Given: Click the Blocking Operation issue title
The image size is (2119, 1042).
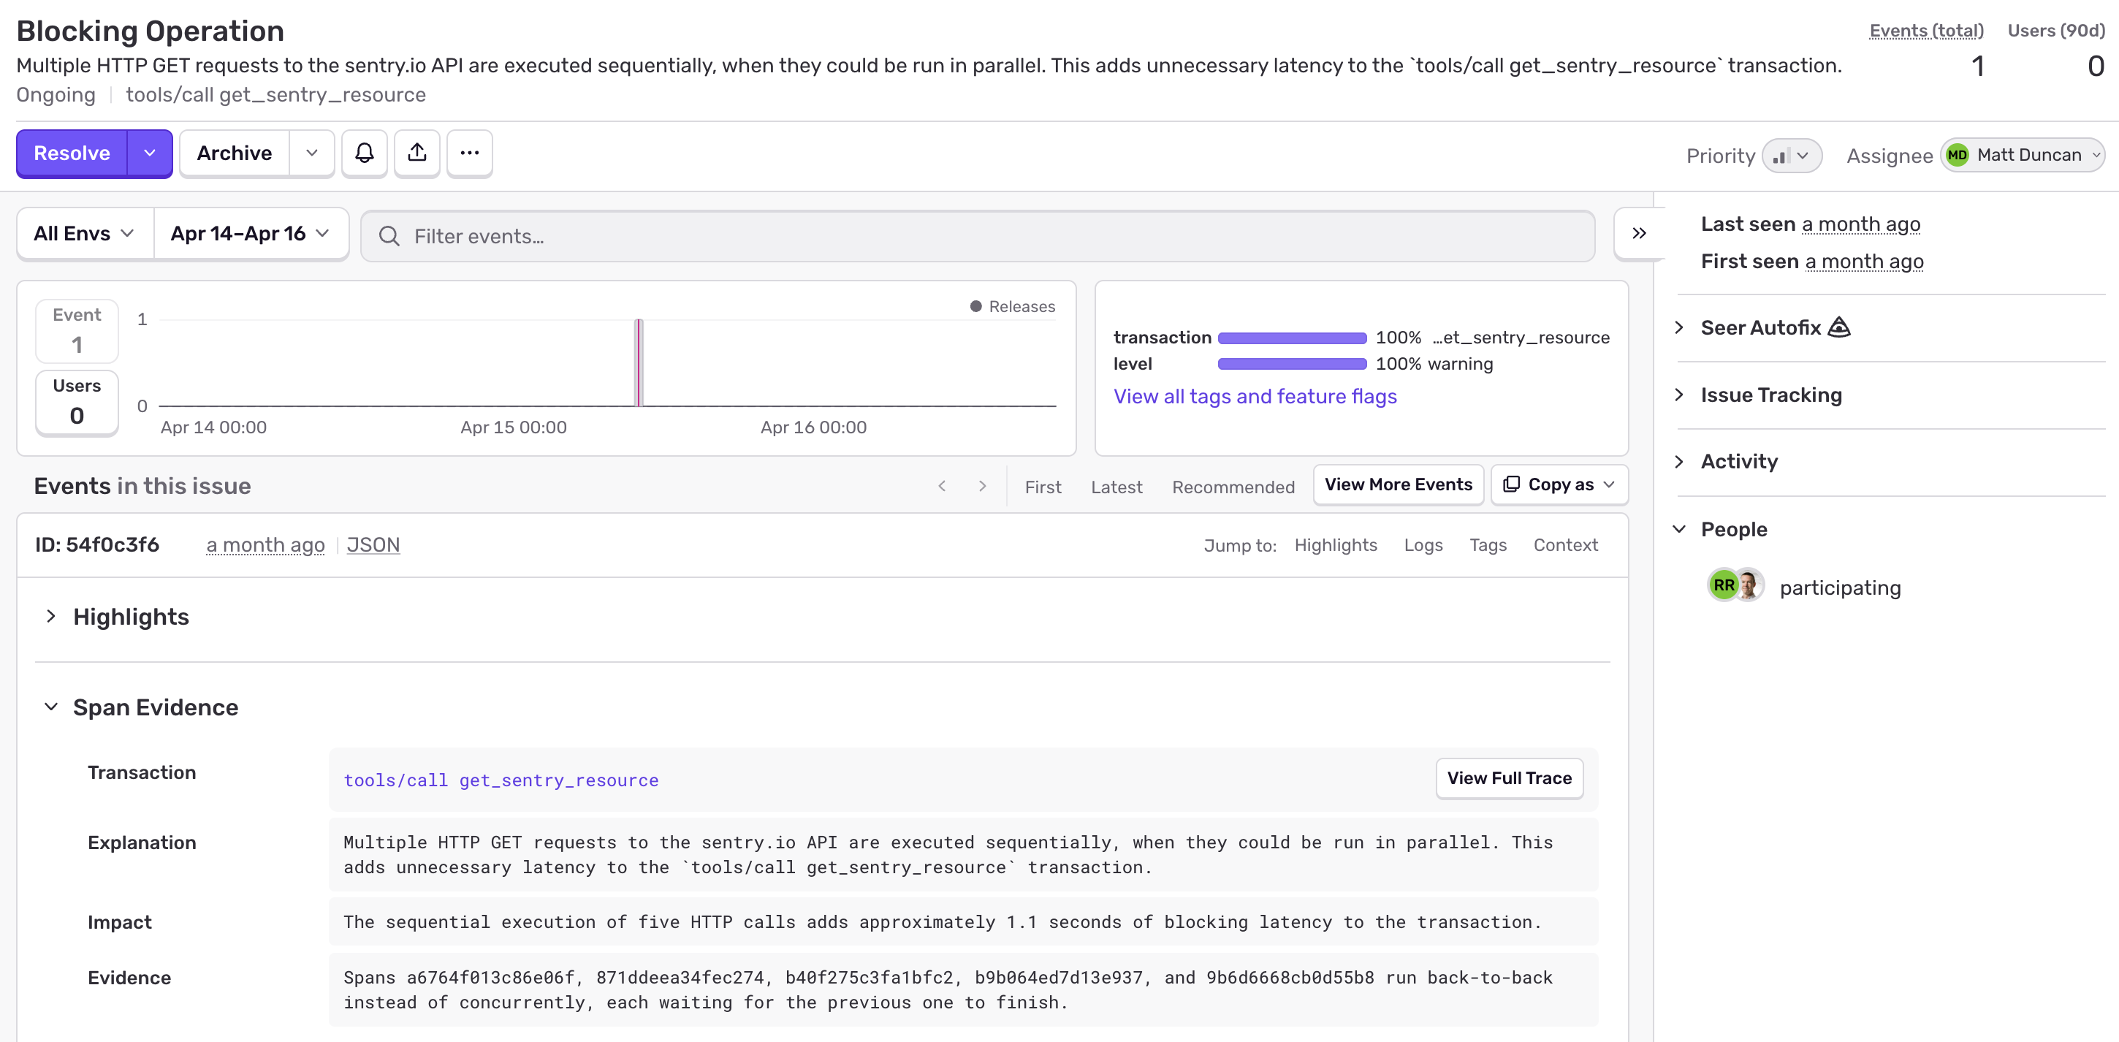Looking at the screenshot, I should point(151,31).
